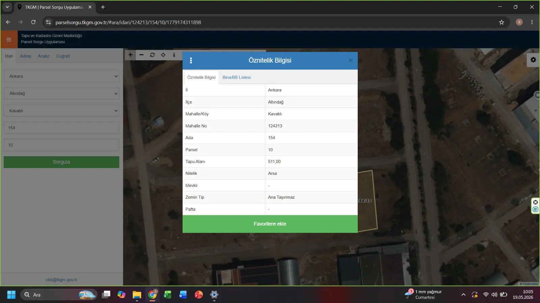Show hidden system tray icons

(x=463, y=295)
